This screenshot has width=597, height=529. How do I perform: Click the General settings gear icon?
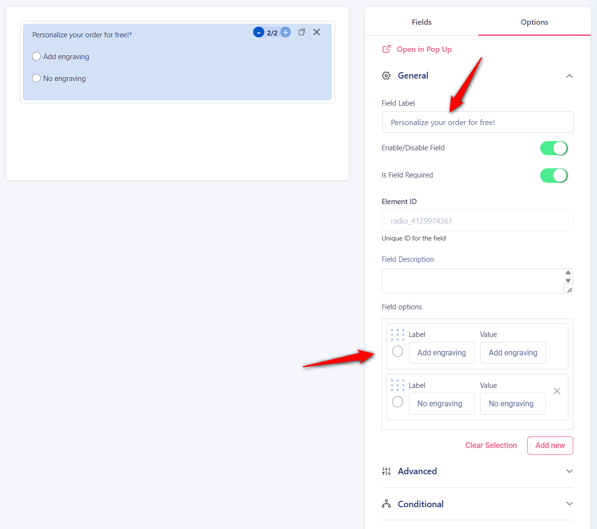pyautogui.click(x=386, y=75)
